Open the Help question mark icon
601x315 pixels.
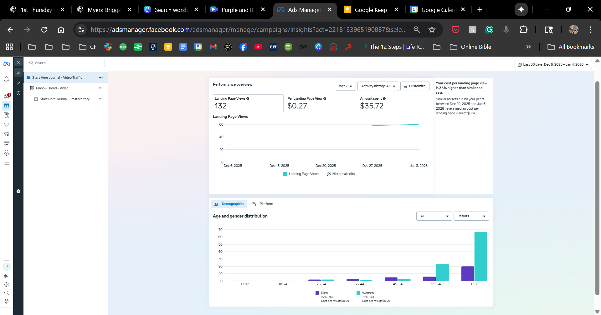[7, 267]
